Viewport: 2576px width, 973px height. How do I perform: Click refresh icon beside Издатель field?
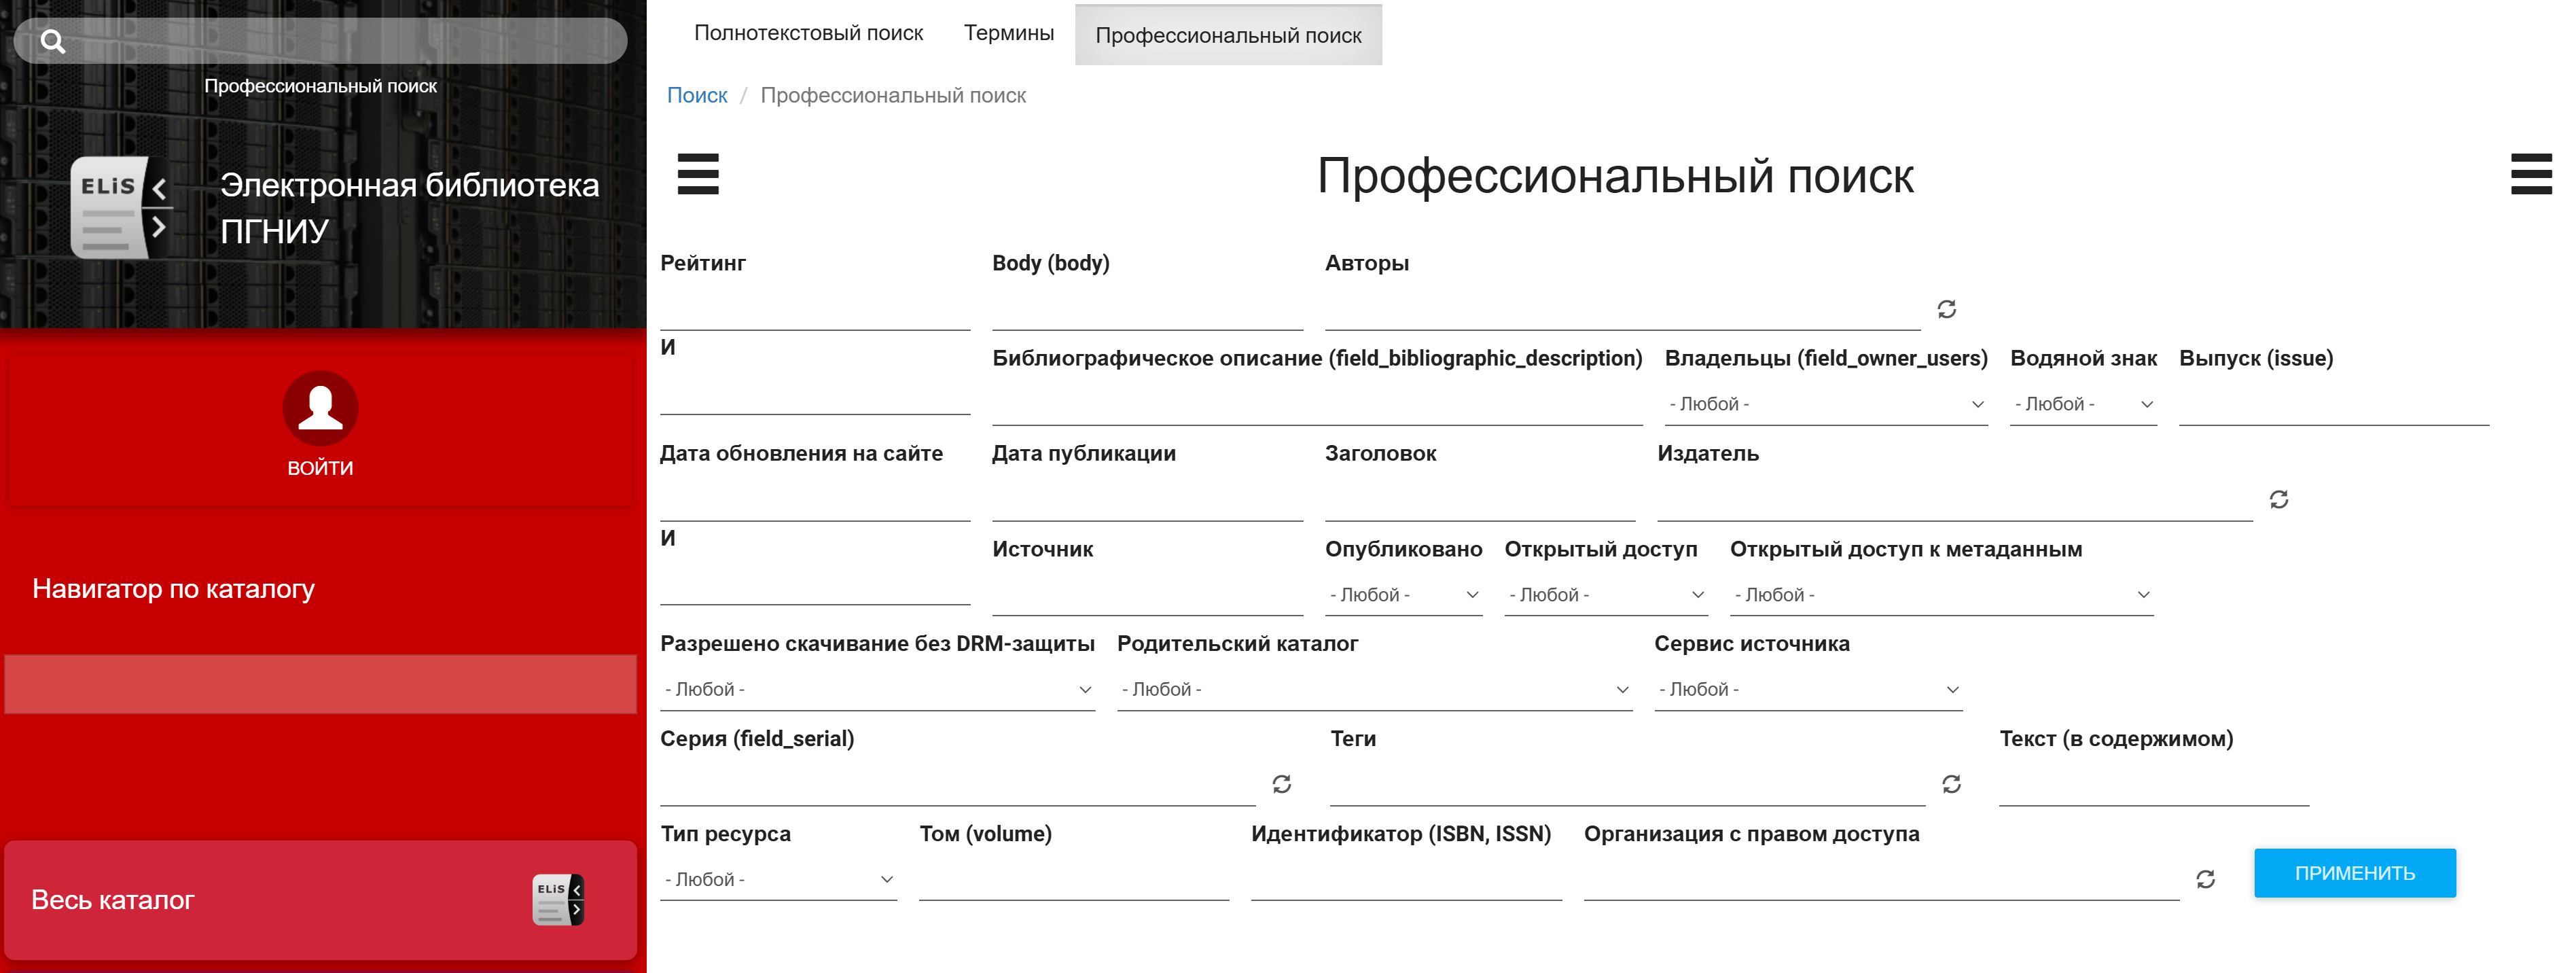(2278, 499)
